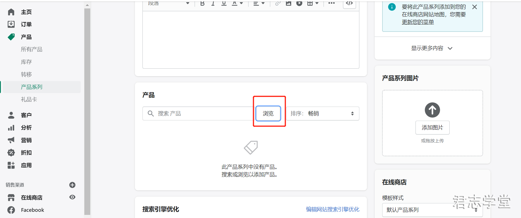Click inside the description text area
521x218 pixels.
point(251,40)
